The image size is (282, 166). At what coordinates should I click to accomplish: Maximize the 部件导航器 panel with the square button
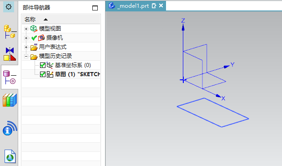point(95,8)
